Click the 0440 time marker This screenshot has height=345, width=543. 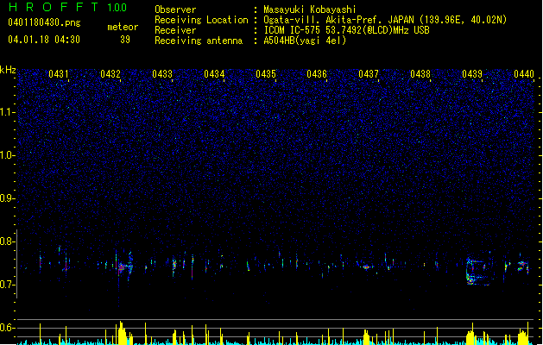(524, 74)
